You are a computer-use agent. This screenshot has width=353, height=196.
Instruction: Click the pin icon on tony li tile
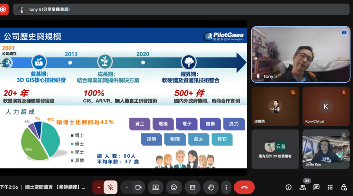[258, 76]
